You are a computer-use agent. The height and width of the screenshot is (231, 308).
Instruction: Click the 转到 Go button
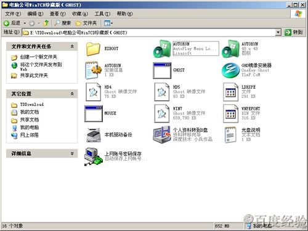tap(294, 32)
